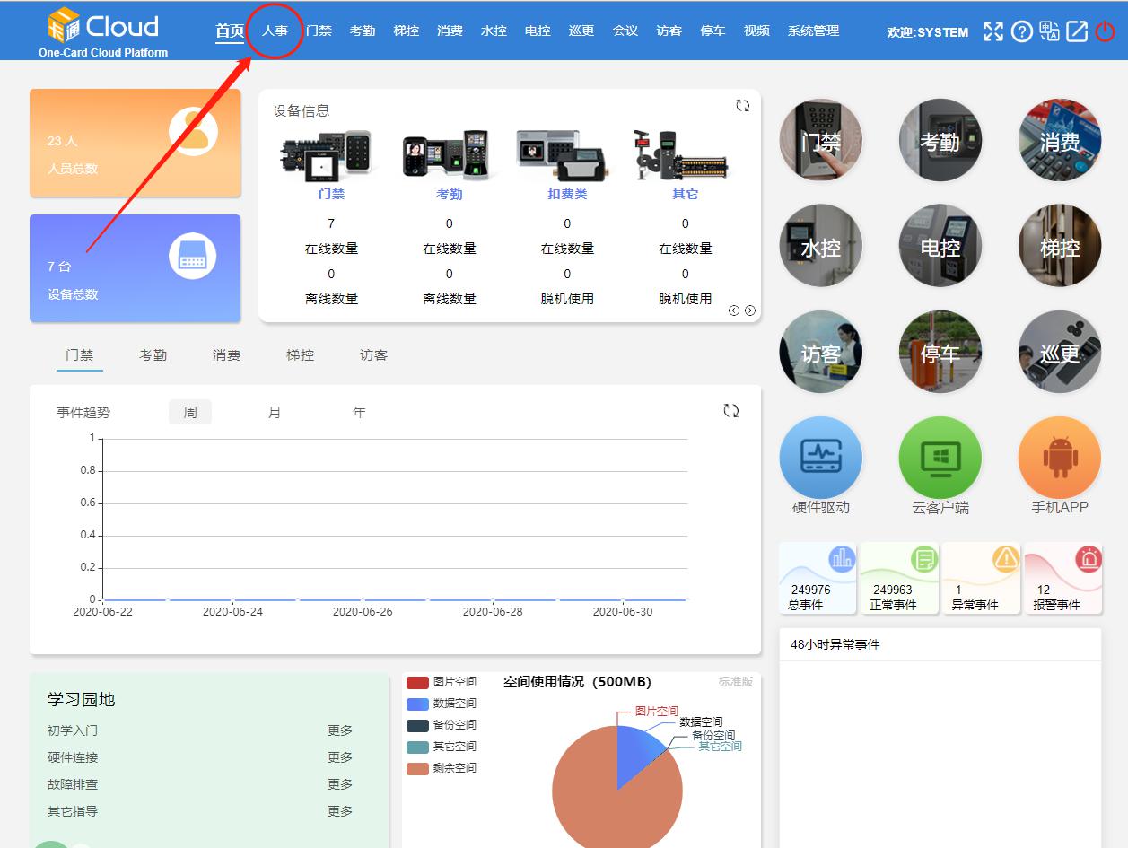1128x848 pixels.
Task: Open the 门禁 circular module icon
Action: 820,140
